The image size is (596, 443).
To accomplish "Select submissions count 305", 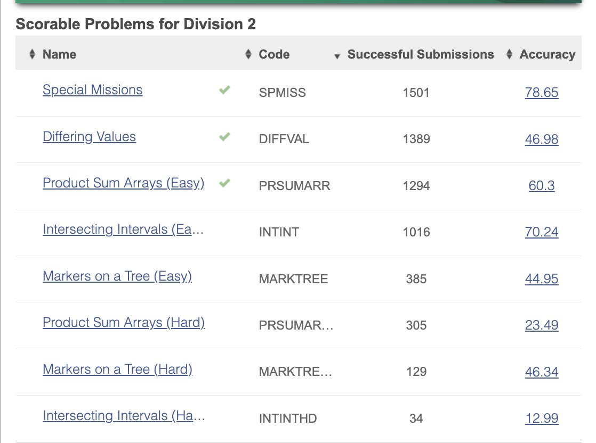I will (416, 325).
